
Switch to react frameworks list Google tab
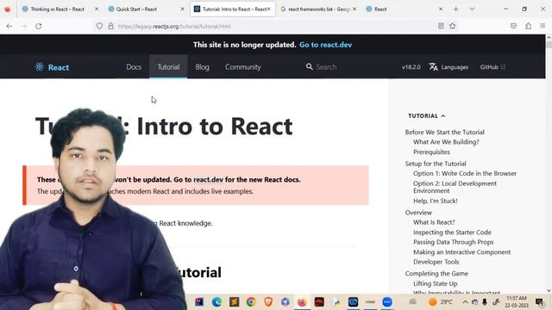click(314, 9)
